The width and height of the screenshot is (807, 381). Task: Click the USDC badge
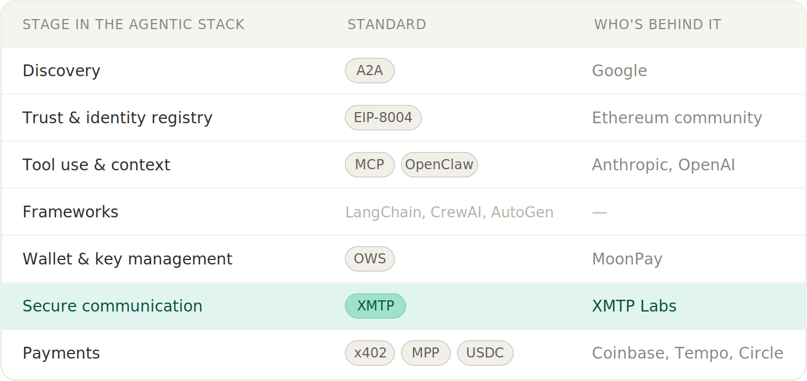(x=485, y=353)
